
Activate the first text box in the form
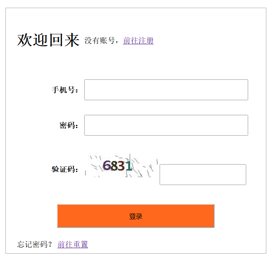166,90
